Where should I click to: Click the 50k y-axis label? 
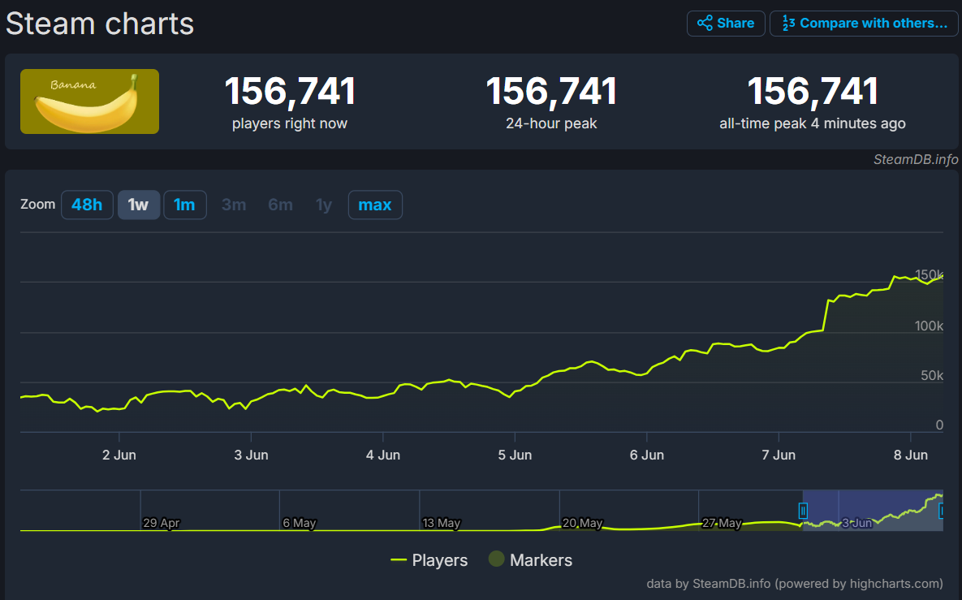coord(932,375)
